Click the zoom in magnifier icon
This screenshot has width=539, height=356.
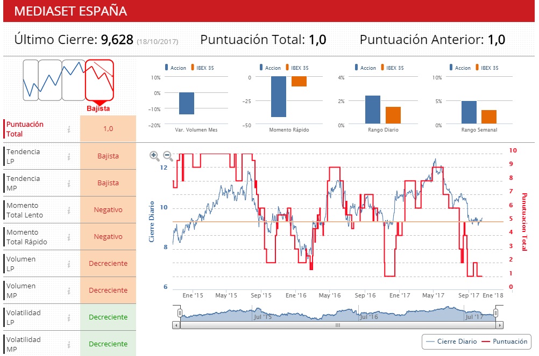(x=154, y=156)
